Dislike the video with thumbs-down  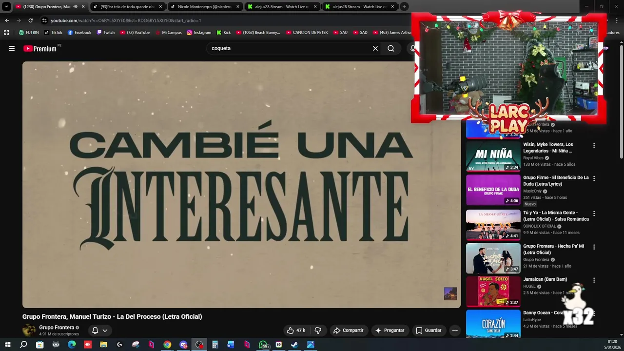point(318,331)
